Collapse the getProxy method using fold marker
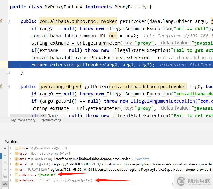Viewport: 213px width, 189px height. 8,86
